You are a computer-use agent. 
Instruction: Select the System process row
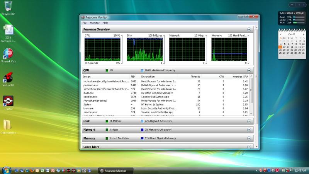[166, 104]
